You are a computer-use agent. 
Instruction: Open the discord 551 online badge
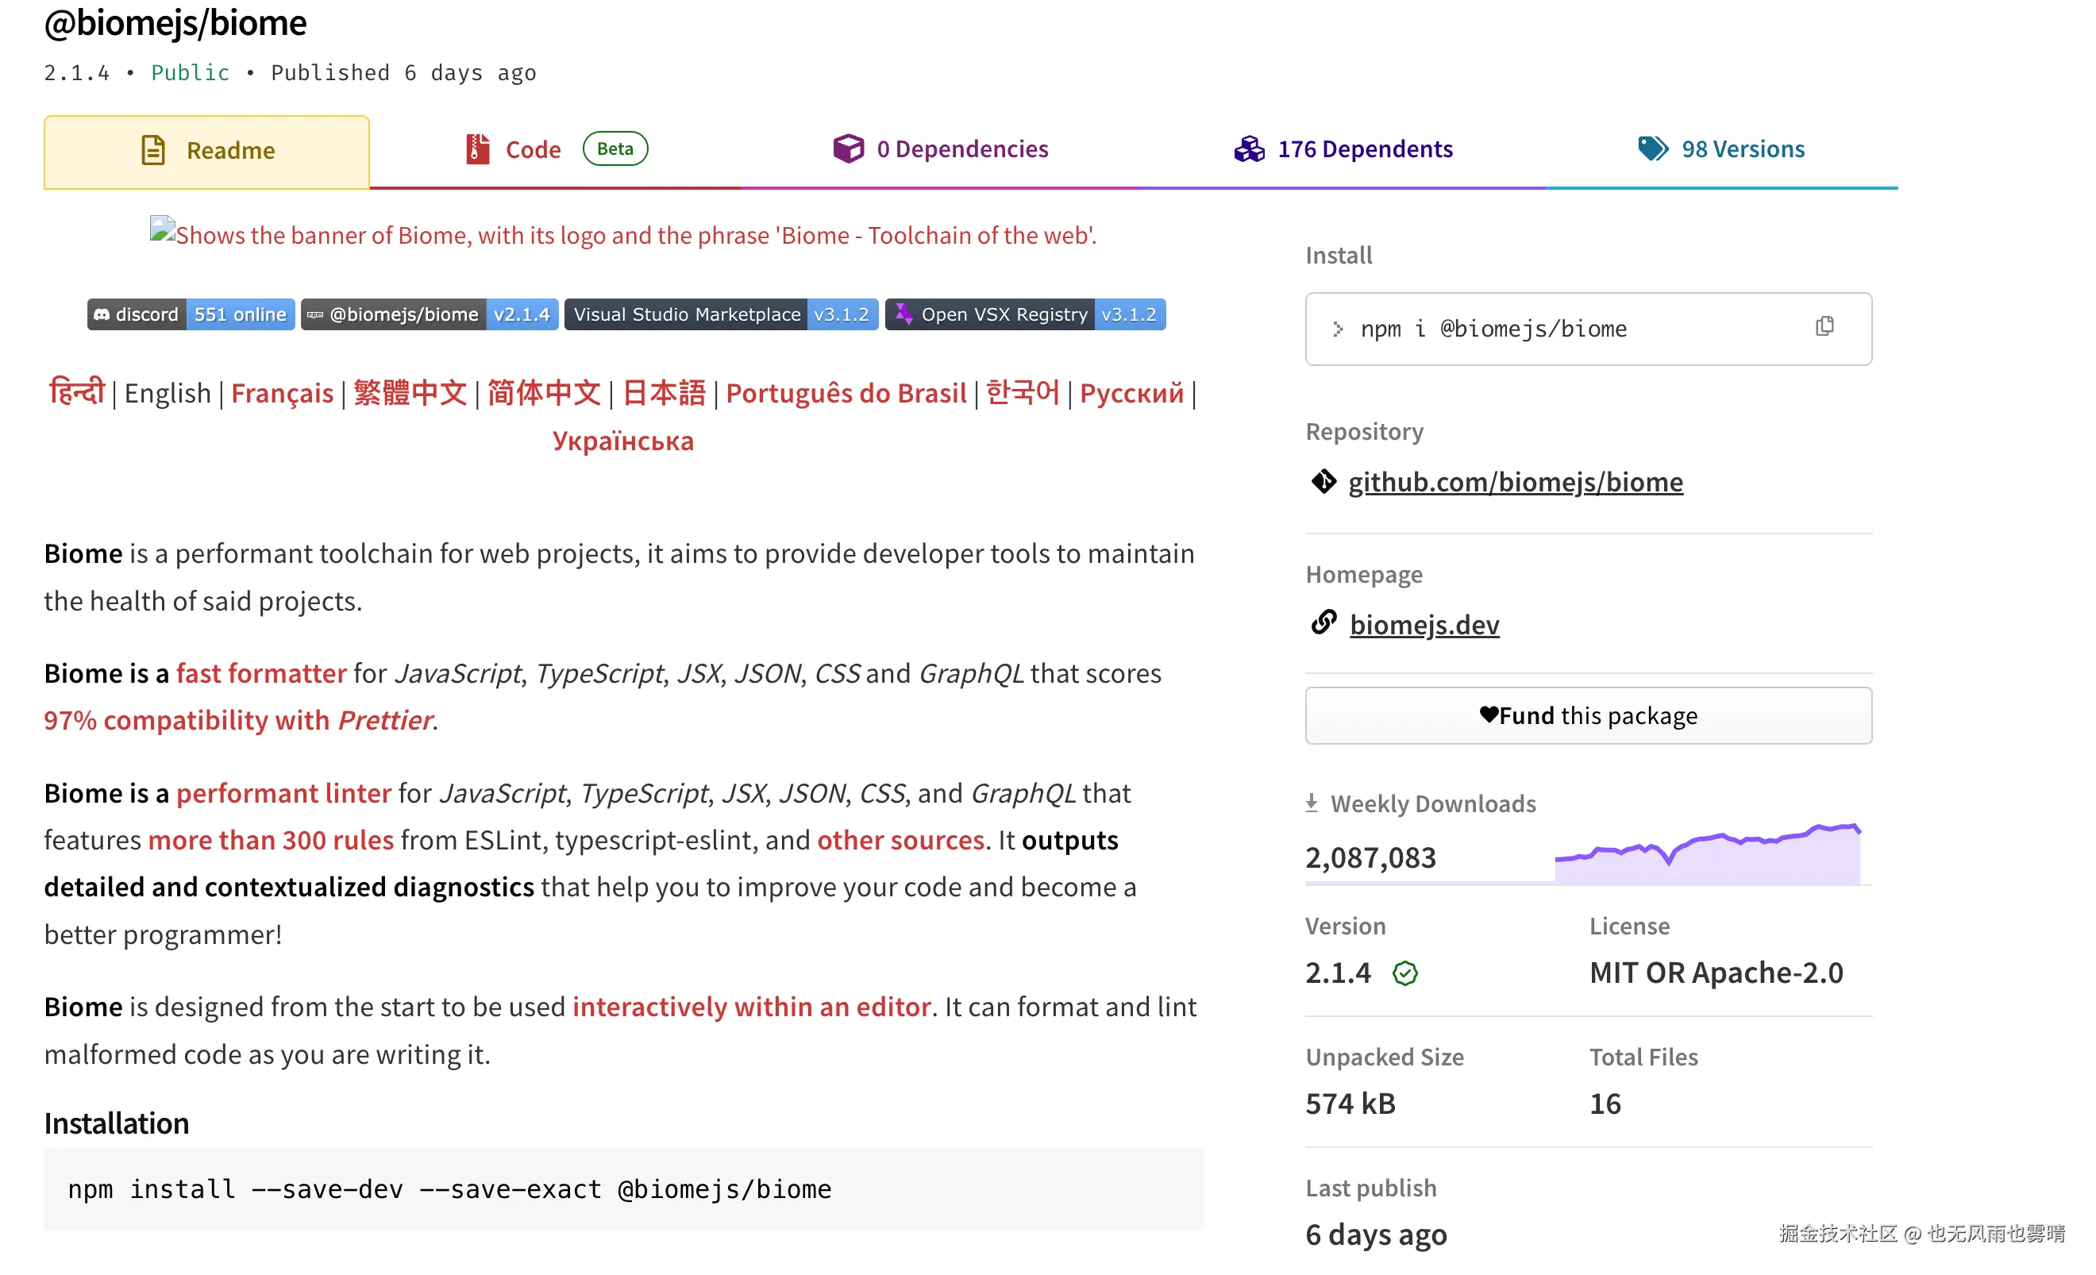point(191,314)
